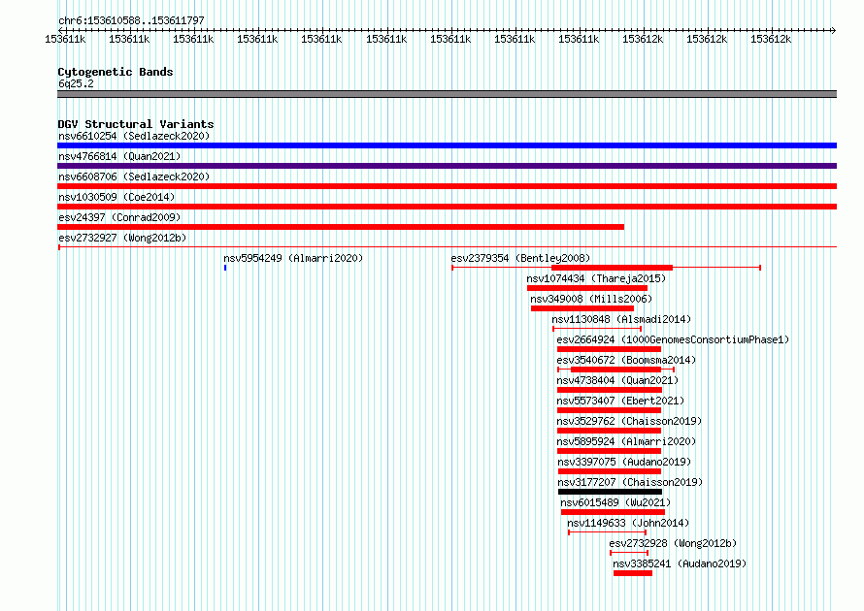Open nsv1130848 (Alsmadi2014) variant label
Screen dimensions: 864x611
621,319
